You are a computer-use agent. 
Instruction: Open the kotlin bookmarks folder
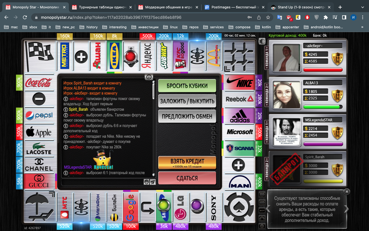[263, 27]
